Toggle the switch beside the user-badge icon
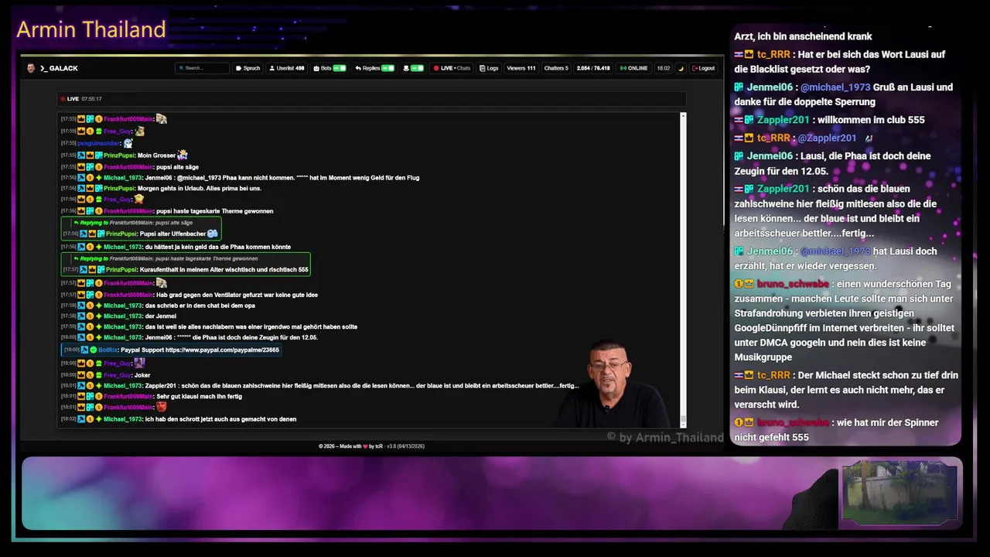The width and height of the screenshot is (990, 557). [x=417, y=68]
